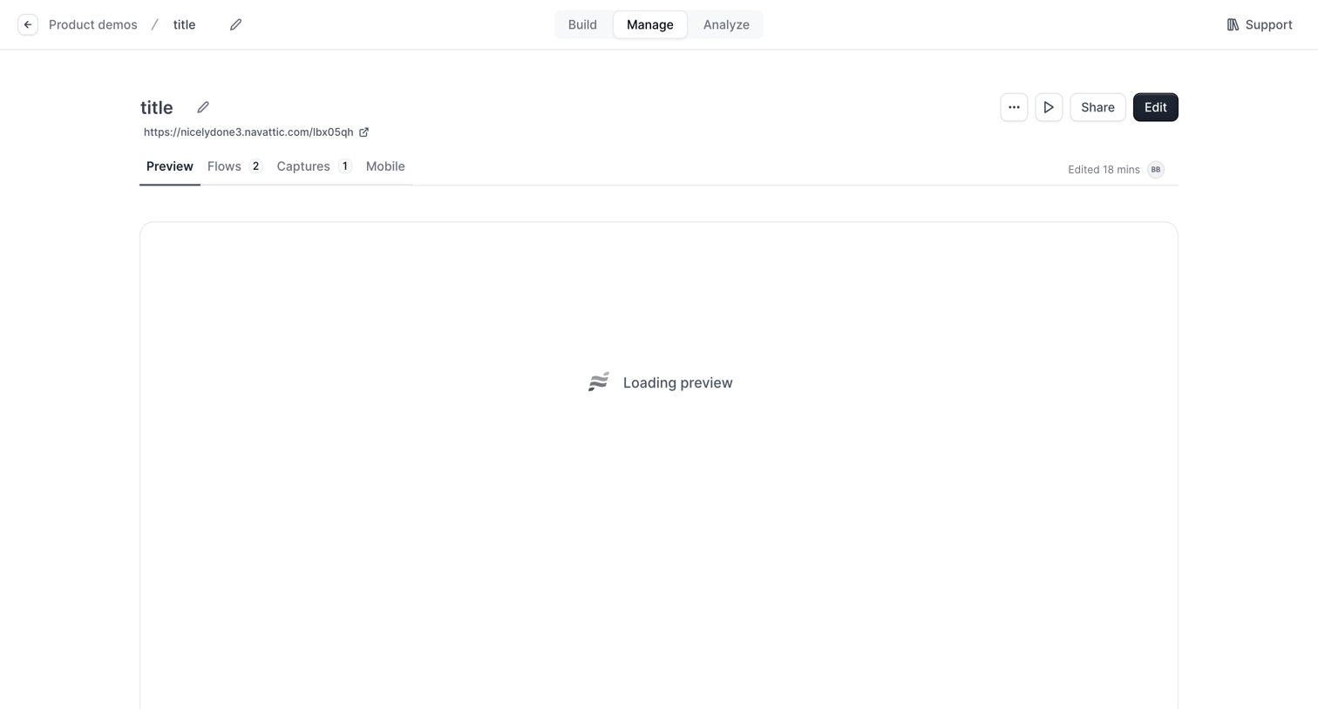Click the dark Edit button

point(1155,107)
